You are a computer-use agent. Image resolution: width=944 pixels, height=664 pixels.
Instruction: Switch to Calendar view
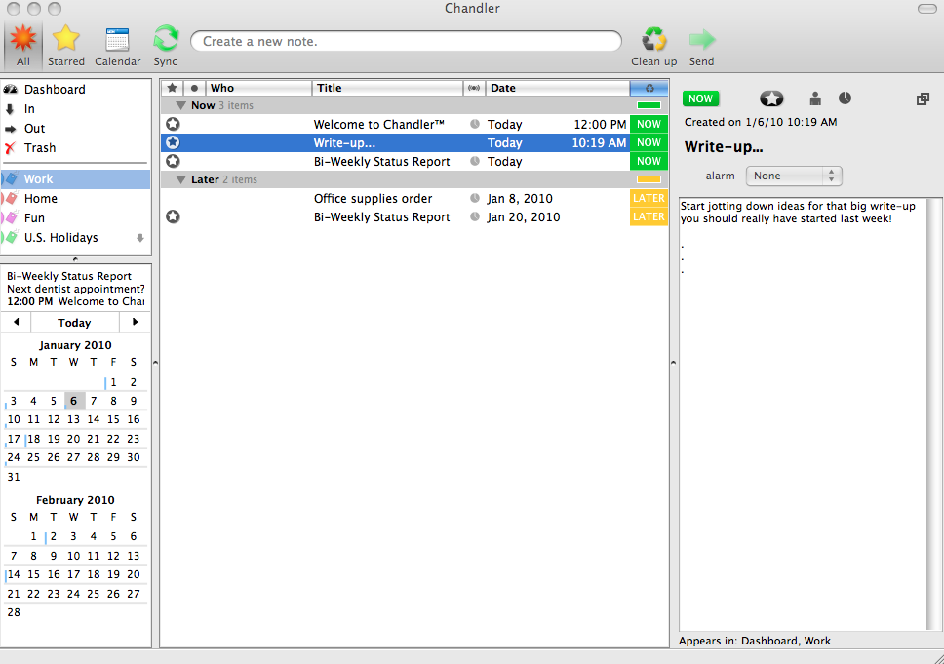coord(117,45)
